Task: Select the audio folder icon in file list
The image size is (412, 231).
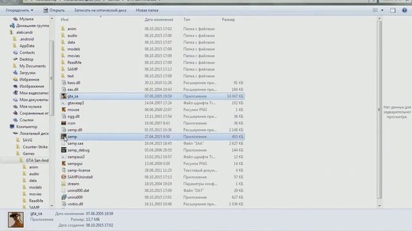Action: (63, 35)
